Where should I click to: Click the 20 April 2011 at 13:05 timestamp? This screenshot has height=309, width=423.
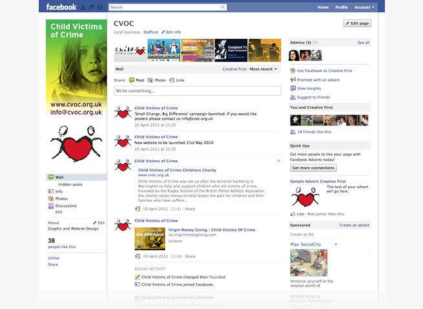tap(155, 125)
